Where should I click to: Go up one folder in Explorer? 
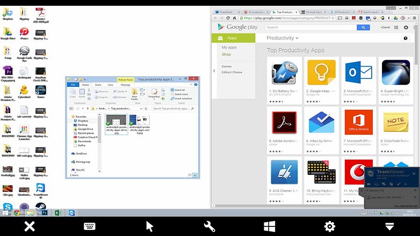(x=88, y=109)
